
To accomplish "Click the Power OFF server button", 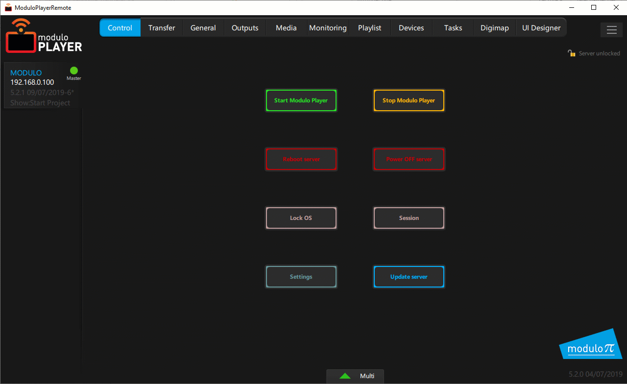I will pos(409,159).
